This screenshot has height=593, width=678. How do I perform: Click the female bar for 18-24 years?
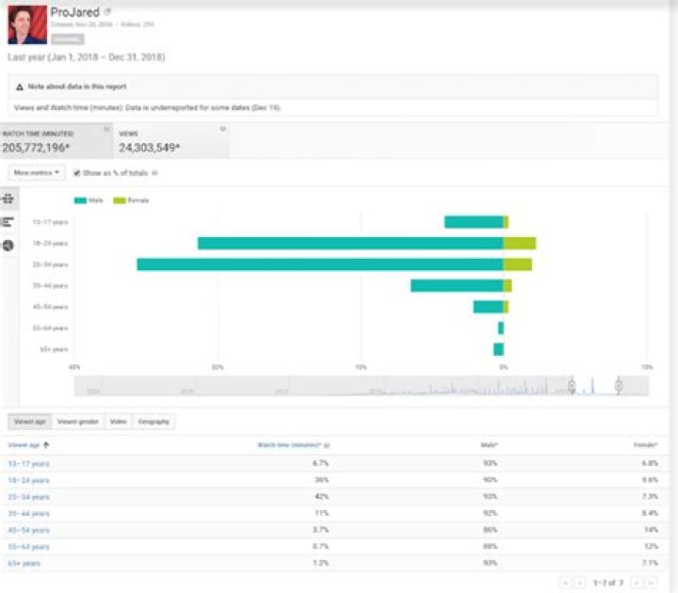coord(520,244)
